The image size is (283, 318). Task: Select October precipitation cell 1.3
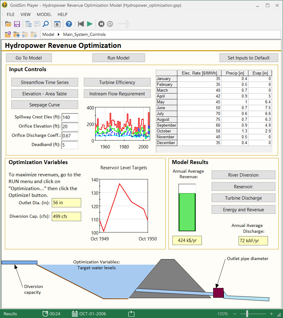pos(235,131)
